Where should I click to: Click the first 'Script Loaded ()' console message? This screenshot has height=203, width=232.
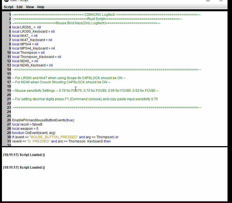(24, 155)
